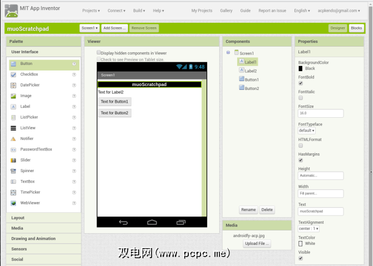Click help icon beside CheckBox
This screenshot has width=373, height=266.
pyautogui.click(x=74, y=74)
